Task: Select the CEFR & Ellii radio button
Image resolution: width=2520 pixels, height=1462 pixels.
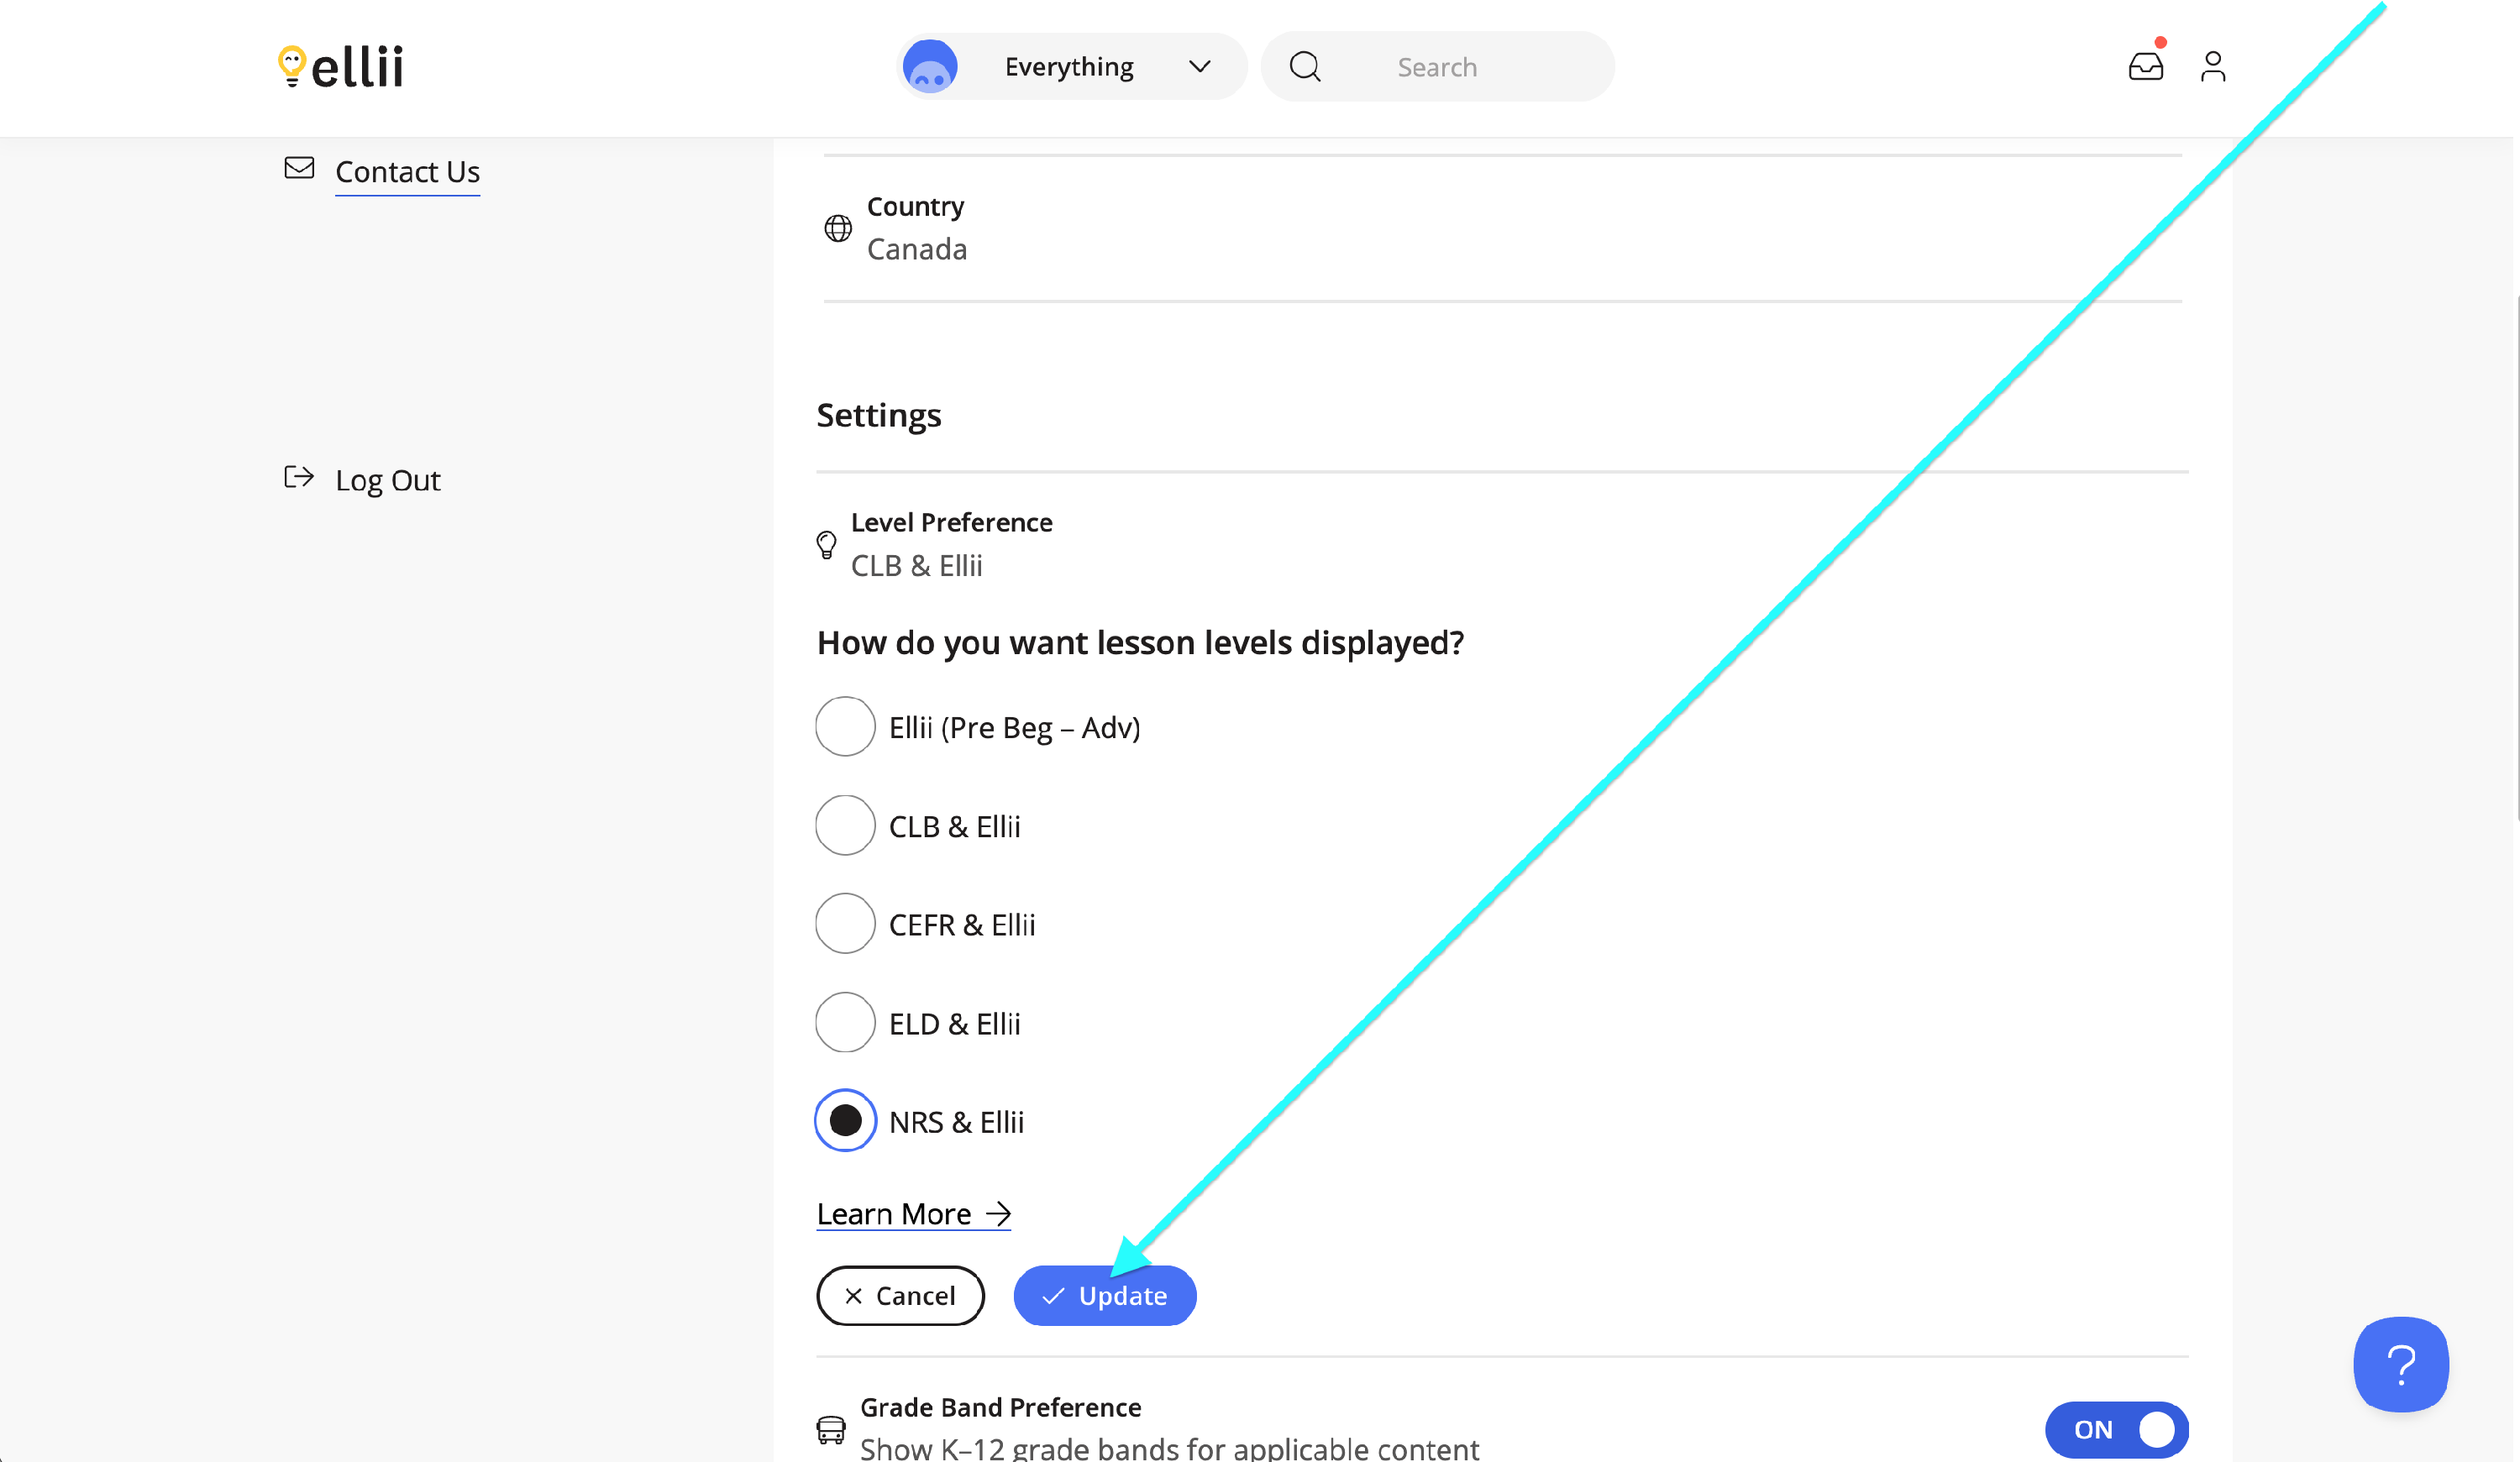Action: [x=845, y=924]
